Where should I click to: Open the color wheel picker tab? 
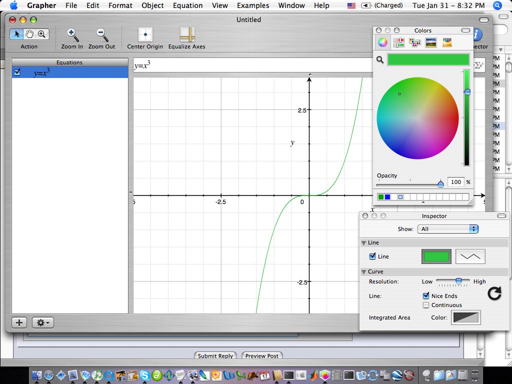coord(382,43)
